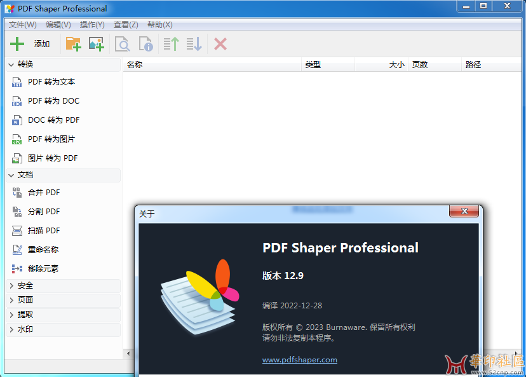Minimize the PDF Shaper Professional window
526x377 pixels.
click(466, 6)
